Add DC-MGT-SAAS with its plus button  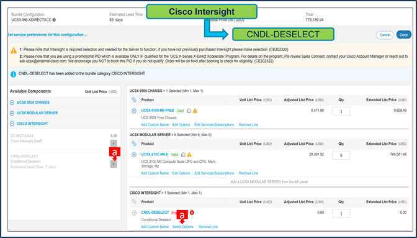coord(114,144)
